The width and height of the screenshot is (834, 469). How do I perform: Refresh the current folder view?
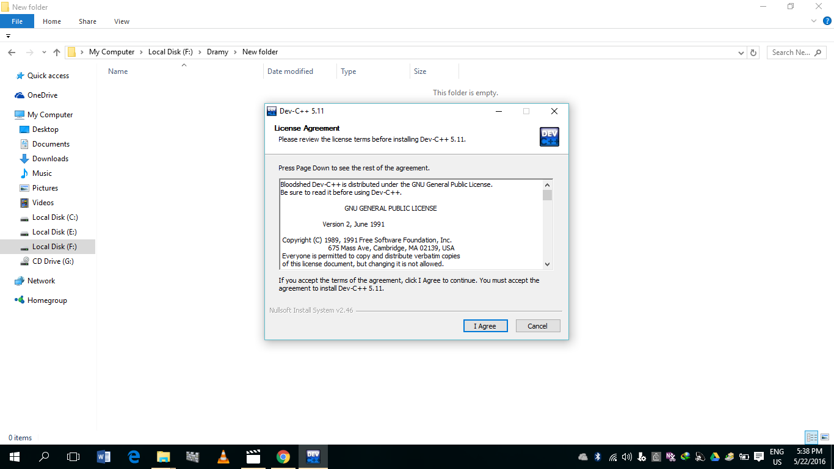coord(753,53)
